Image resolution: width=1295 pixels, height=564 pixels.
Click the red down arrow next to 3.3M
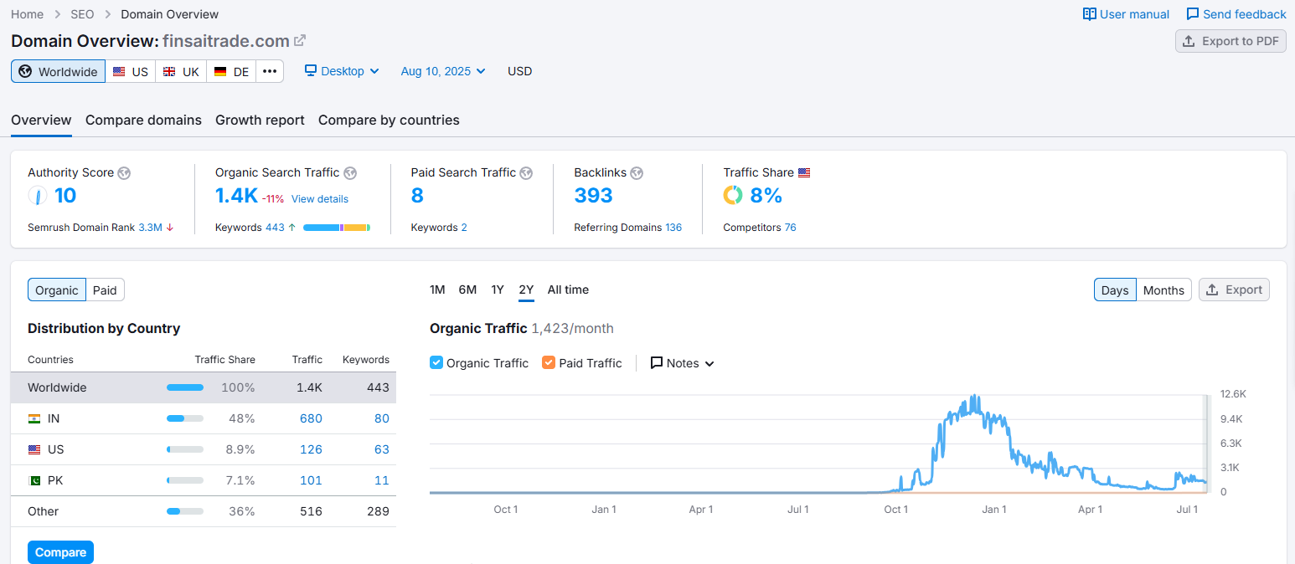171,228
